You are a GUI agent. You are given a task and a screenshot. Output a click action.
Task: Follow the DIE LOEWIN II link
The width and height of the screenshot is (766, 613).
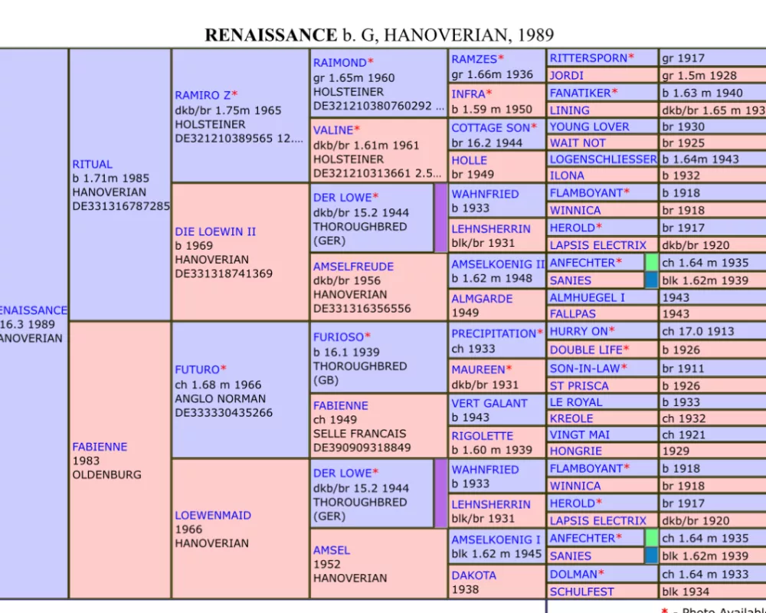(x=215, y=231)
